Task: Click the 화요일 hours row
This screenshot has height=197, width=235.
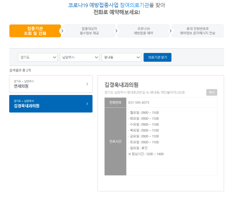Action: click(x=143, y=119)
